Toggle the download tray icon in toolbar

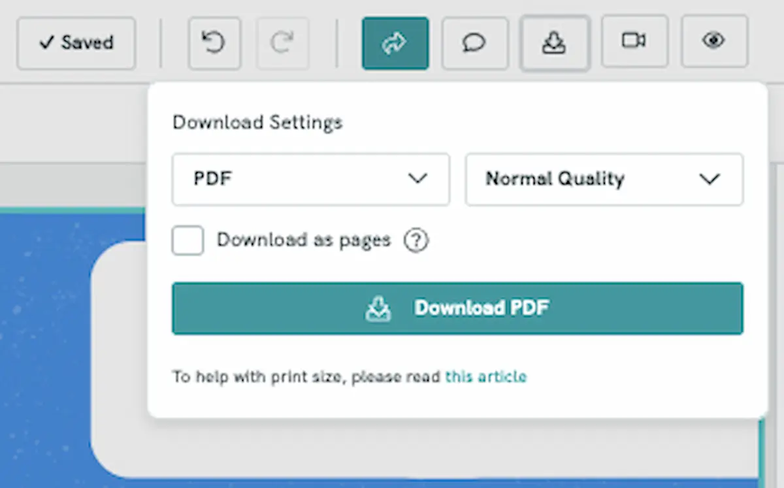coord(555,43)
